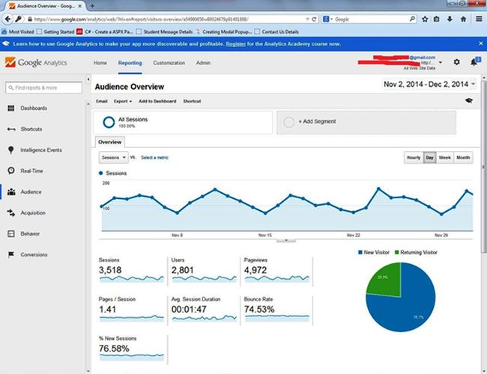Reload the page with refresh icon
The height and width of the screenshot is (374, 487).
click(314, 19)
